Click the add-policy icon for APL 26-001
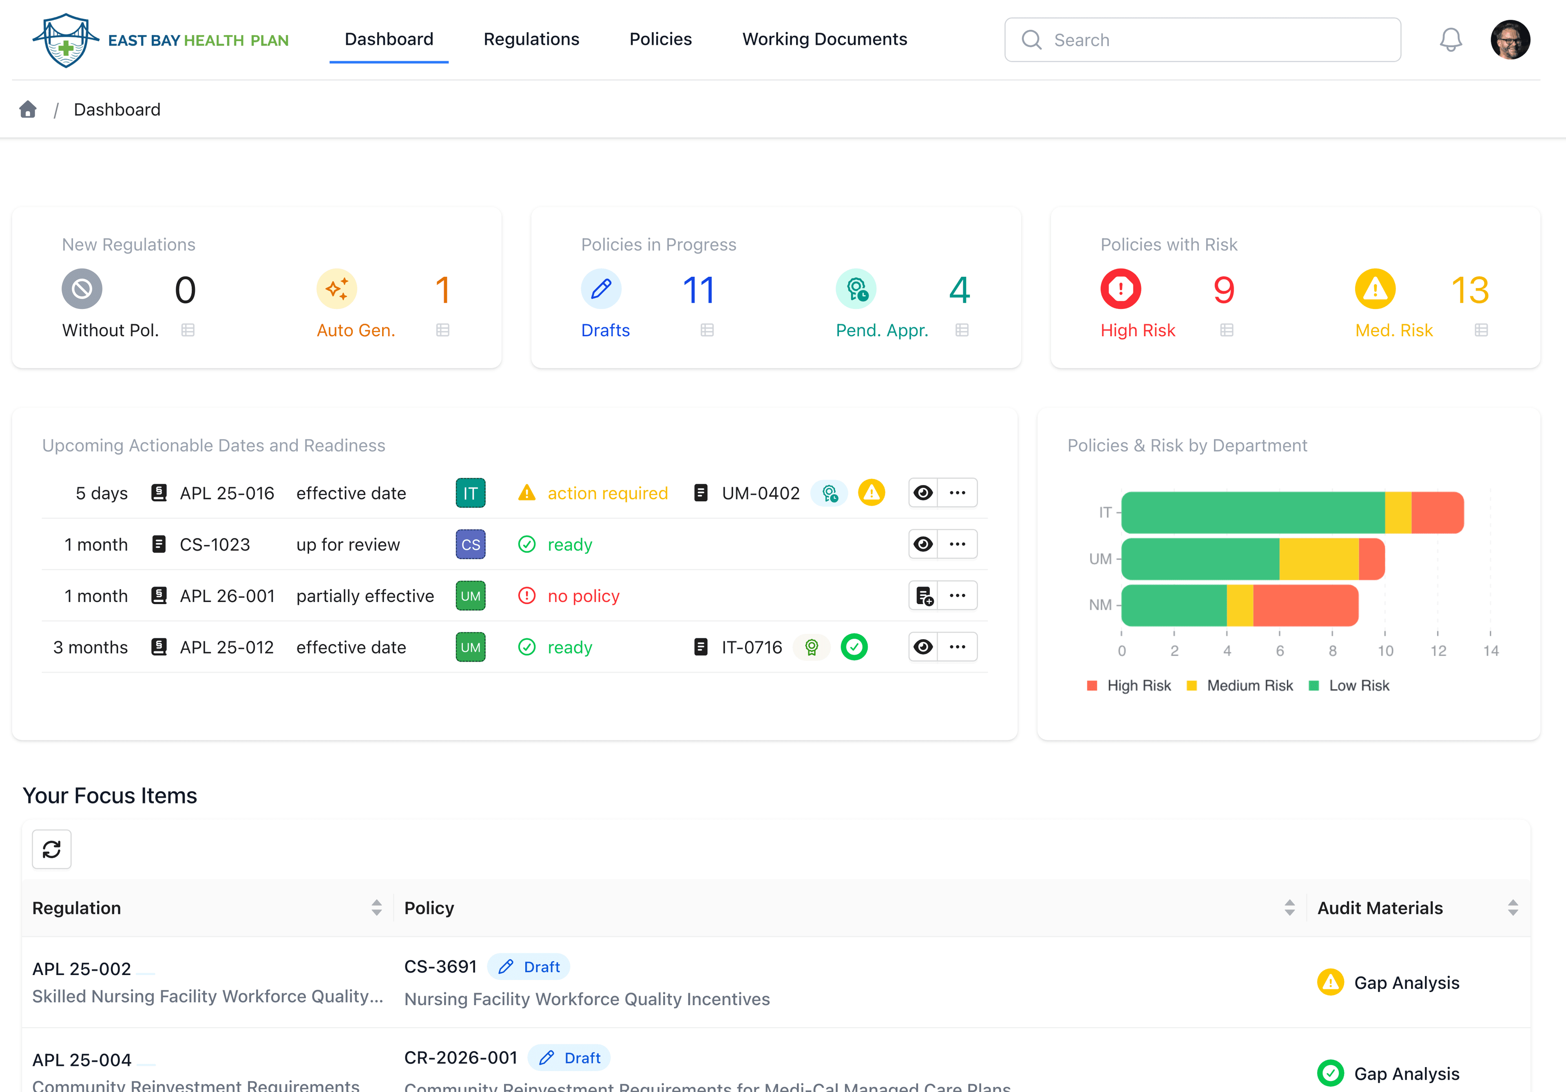Image resolution: width=1566 pixels, height=1092 pixels. (924, 596)
